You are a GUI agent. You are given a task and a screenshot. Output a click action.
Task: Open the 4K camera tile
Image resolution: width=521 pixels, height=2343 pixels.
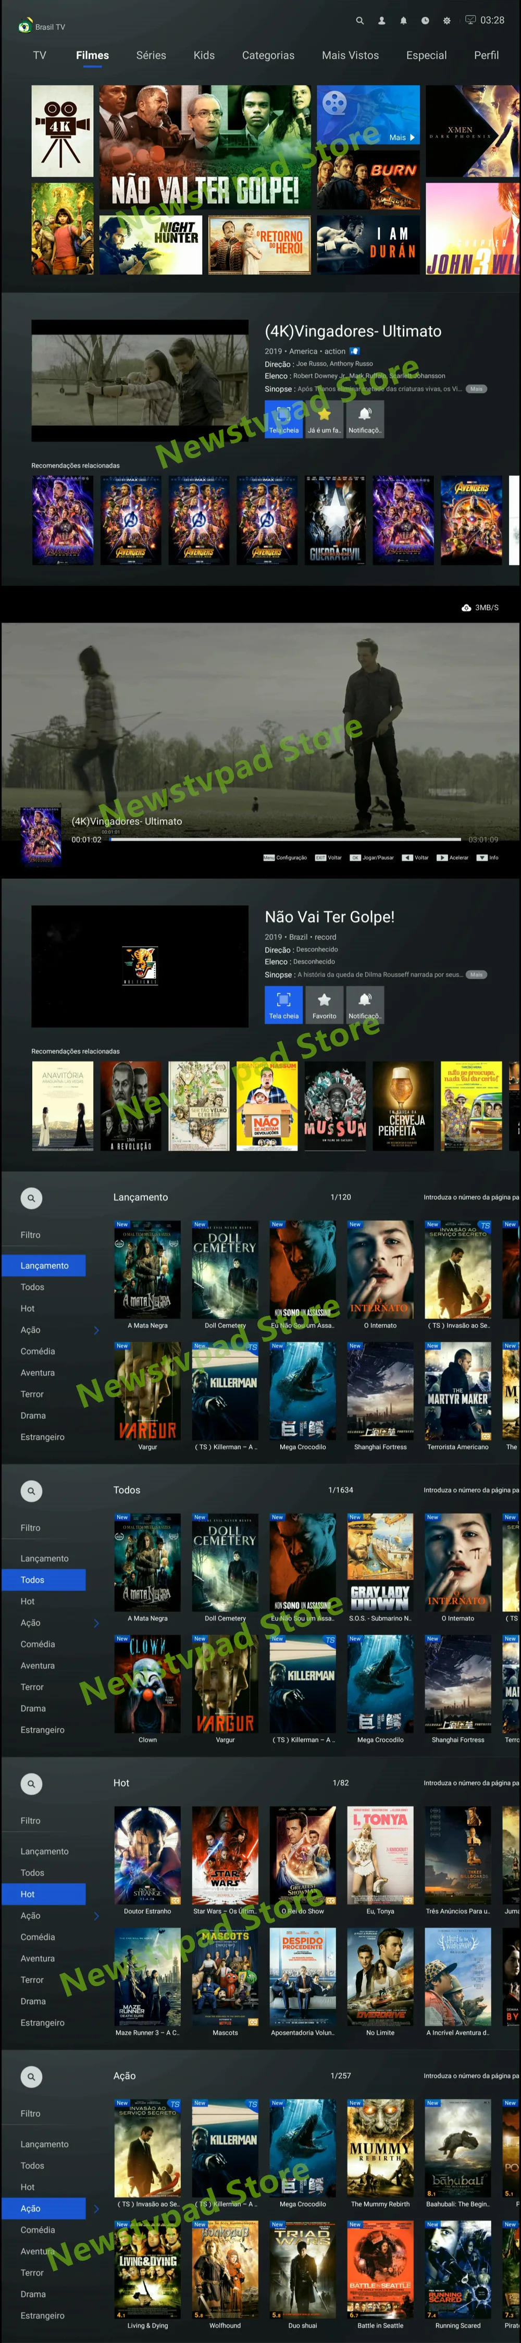(62, 131)
